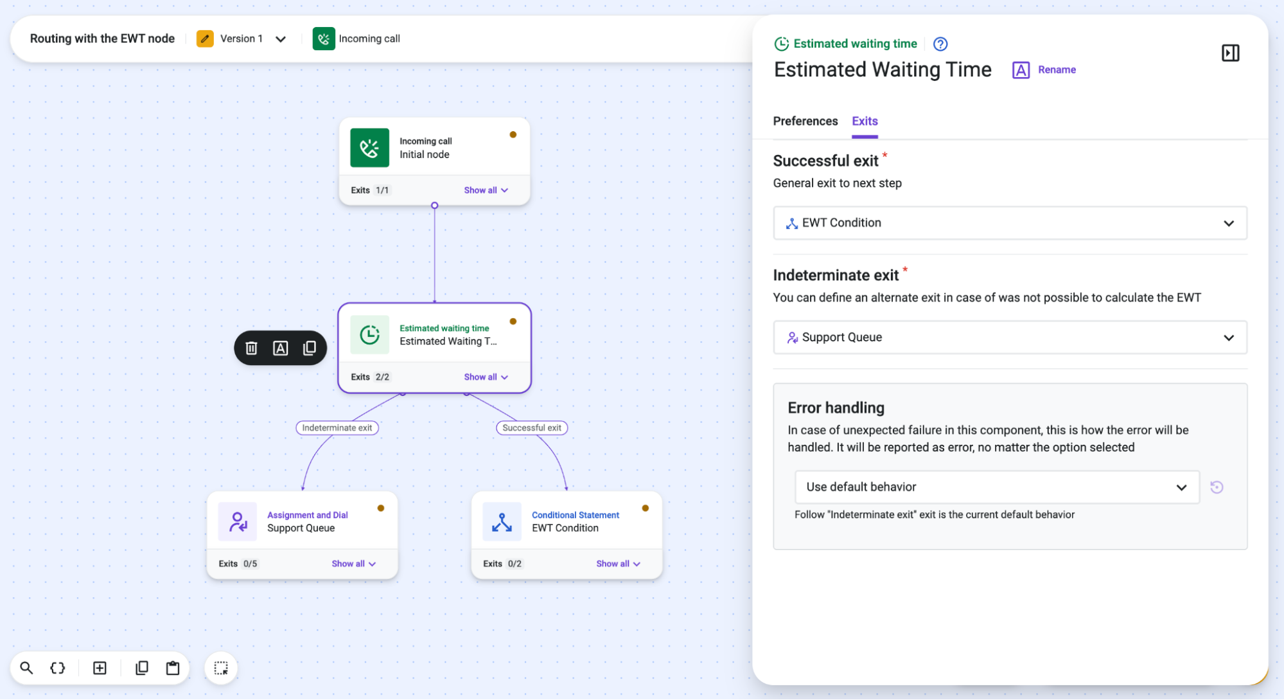Click the Indeterminate exit connector label

[x=337, y=428]
